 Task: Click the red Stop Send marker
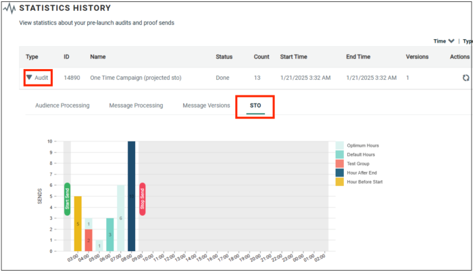coord(142,199)
